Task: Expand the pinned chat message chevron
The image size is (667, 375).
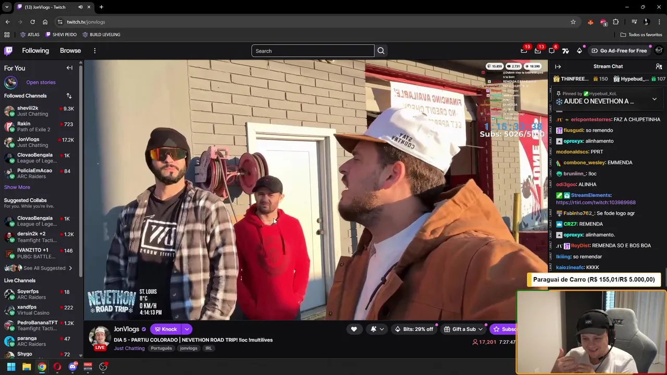Action: pyautogui.click(x=654, y=98)
